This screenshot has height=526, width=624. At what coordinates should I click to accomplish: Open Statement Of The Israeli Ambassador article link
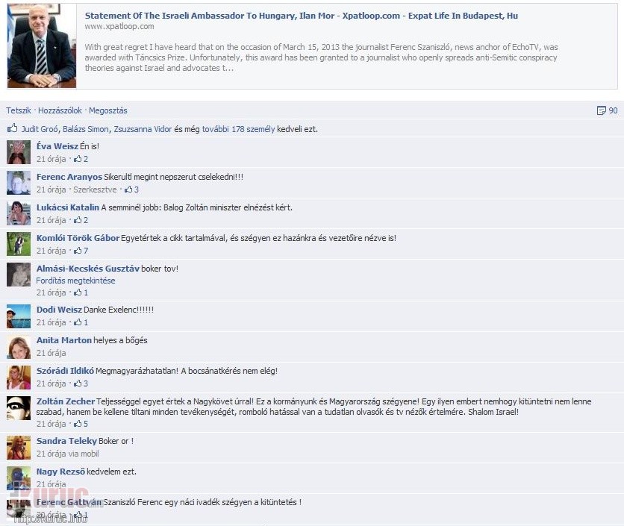[x=302, y=16]
